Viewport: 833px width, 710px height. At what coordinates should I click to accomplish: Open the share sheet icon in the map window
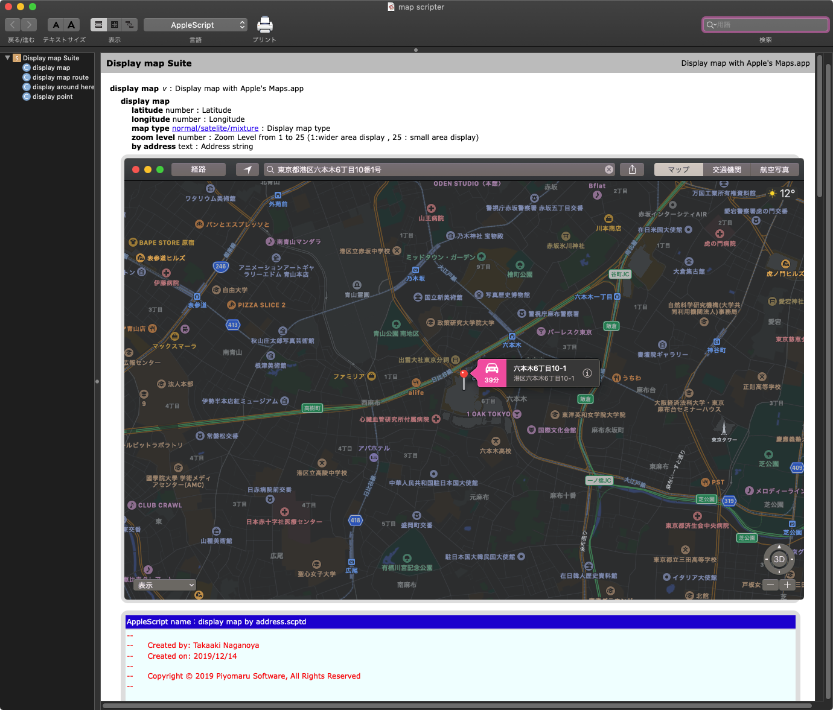coord(631,170)
